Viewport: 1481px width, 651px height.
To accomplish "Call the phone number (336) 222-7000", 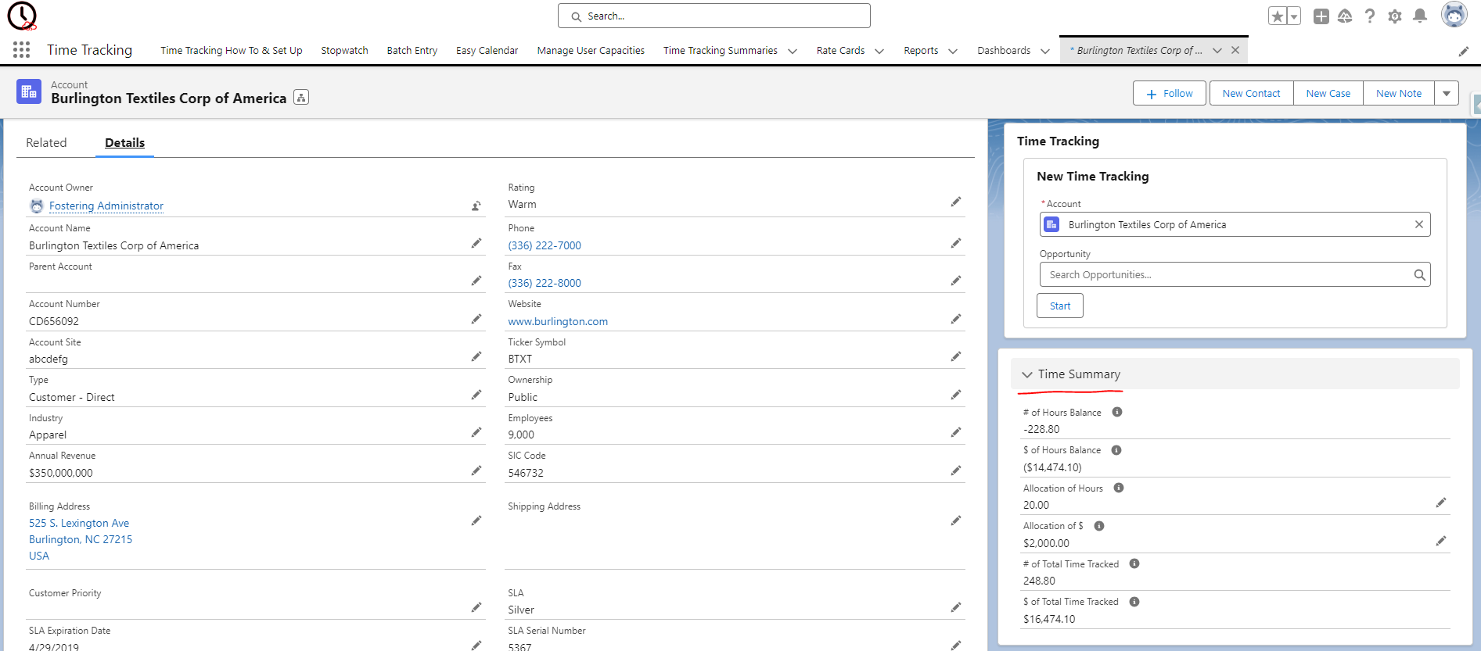I will point(545,245).
